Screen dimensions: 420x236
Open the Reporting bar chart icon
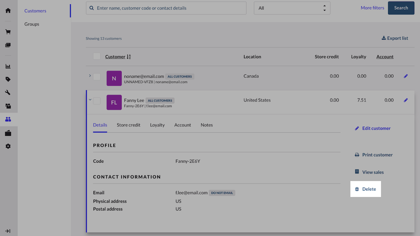coord(8,66)
